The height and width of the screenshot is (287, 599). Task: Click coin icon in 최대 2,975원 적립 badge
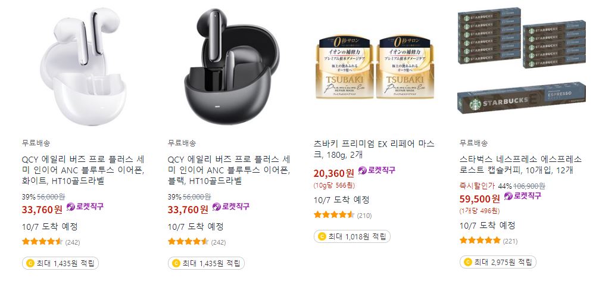(x=467, y=262)
